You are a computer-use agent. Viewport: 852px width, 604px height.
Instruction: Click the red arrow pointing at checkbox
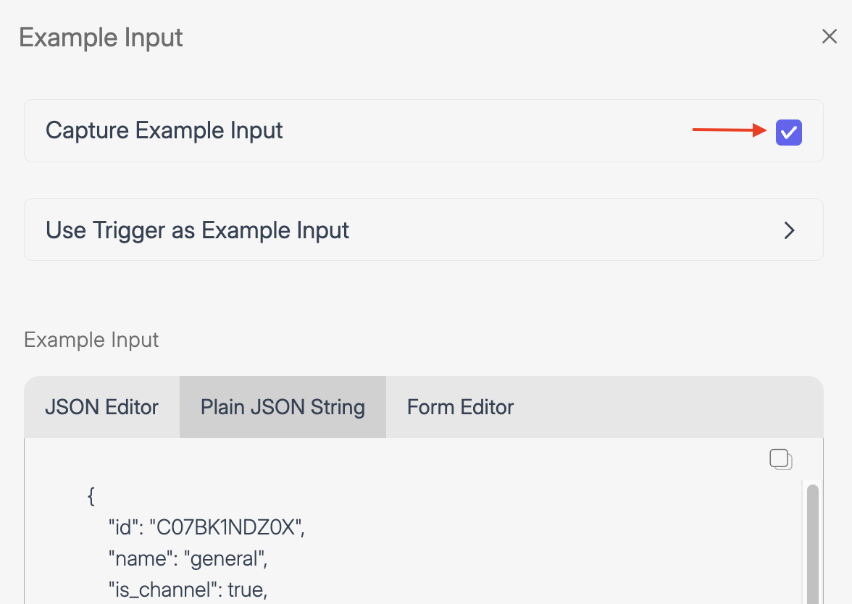point(729,130)
